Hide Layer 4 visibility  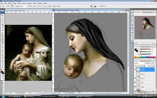click(x=135, y=78)
